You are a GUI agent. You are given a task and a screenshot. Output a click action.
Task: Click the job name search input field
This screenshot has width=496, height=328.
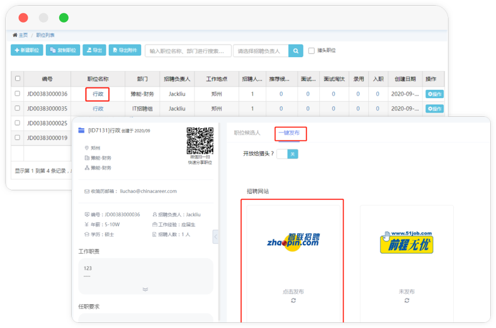pos(187,51)
